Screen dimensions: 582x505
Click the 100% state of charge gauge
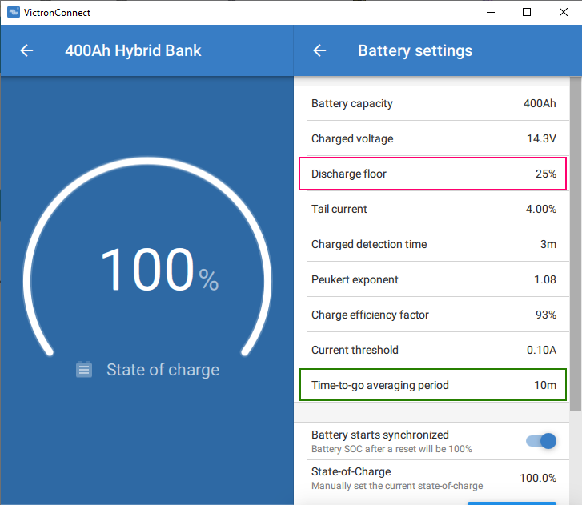147,272
